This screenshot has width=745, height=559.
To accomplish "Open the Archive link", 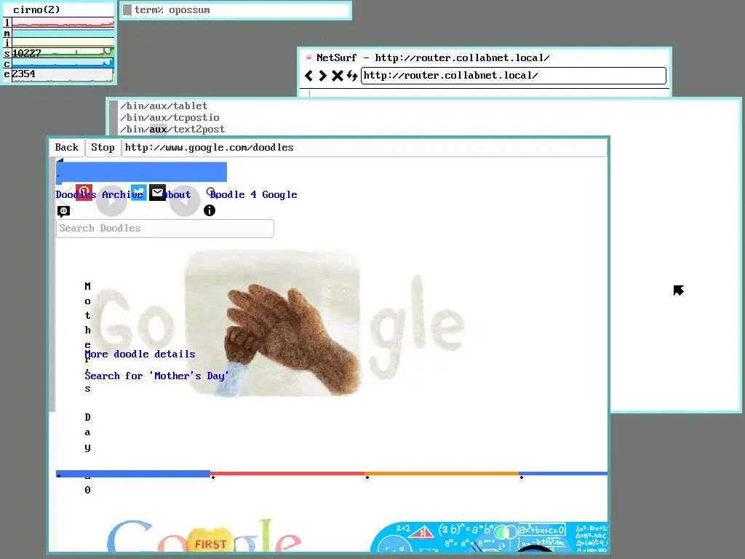I will (122, 195).
